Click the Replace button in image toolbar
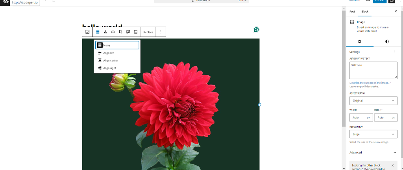 click(148, 32)
